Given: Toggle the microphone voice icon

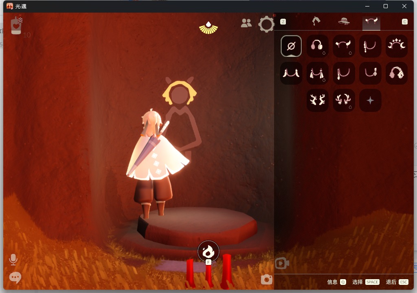Looking at the screenshot, I should [x=13, y=260].
